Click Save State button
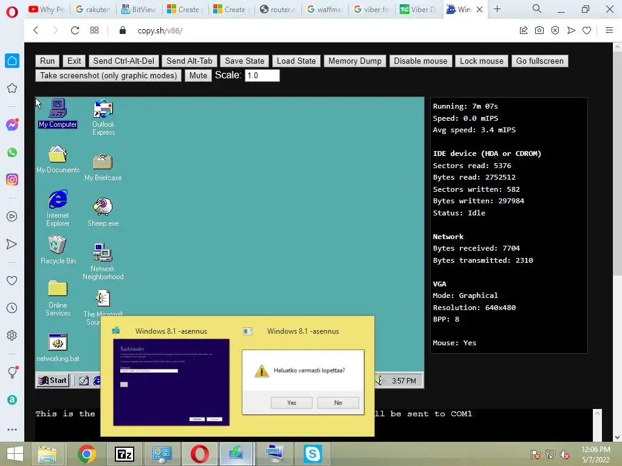Screen dimensions: 622x466 tap(244, 61)
